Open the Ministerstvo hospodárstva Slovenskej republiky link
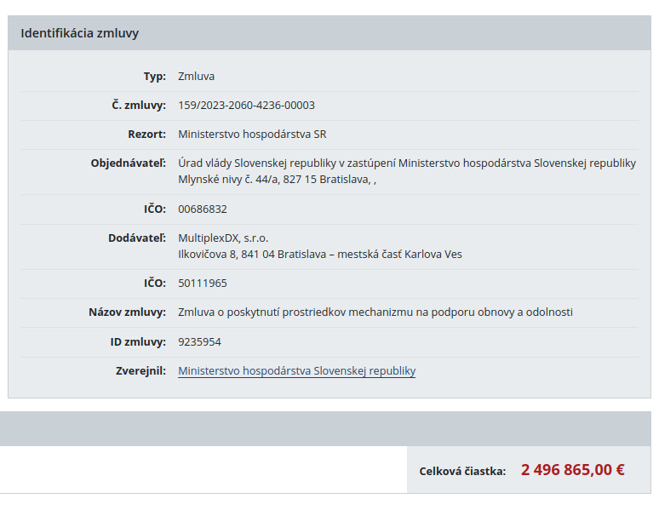 click(296, 371)
